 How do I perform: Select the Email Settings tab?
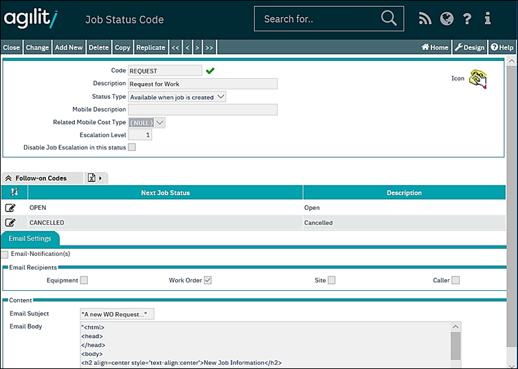click(30, 239)
